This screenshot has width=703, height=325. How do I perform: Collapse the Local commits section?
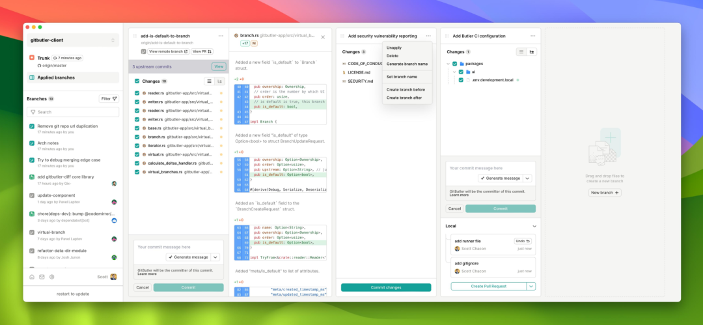point(534,226)
